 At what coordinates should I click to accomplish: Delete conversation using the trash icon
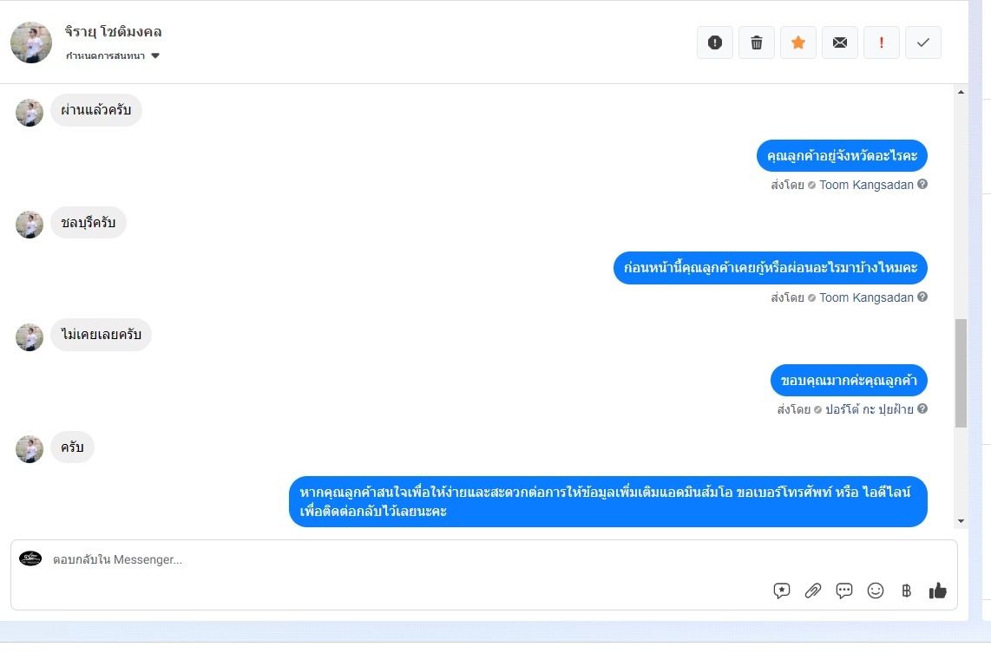pos(757,42)
